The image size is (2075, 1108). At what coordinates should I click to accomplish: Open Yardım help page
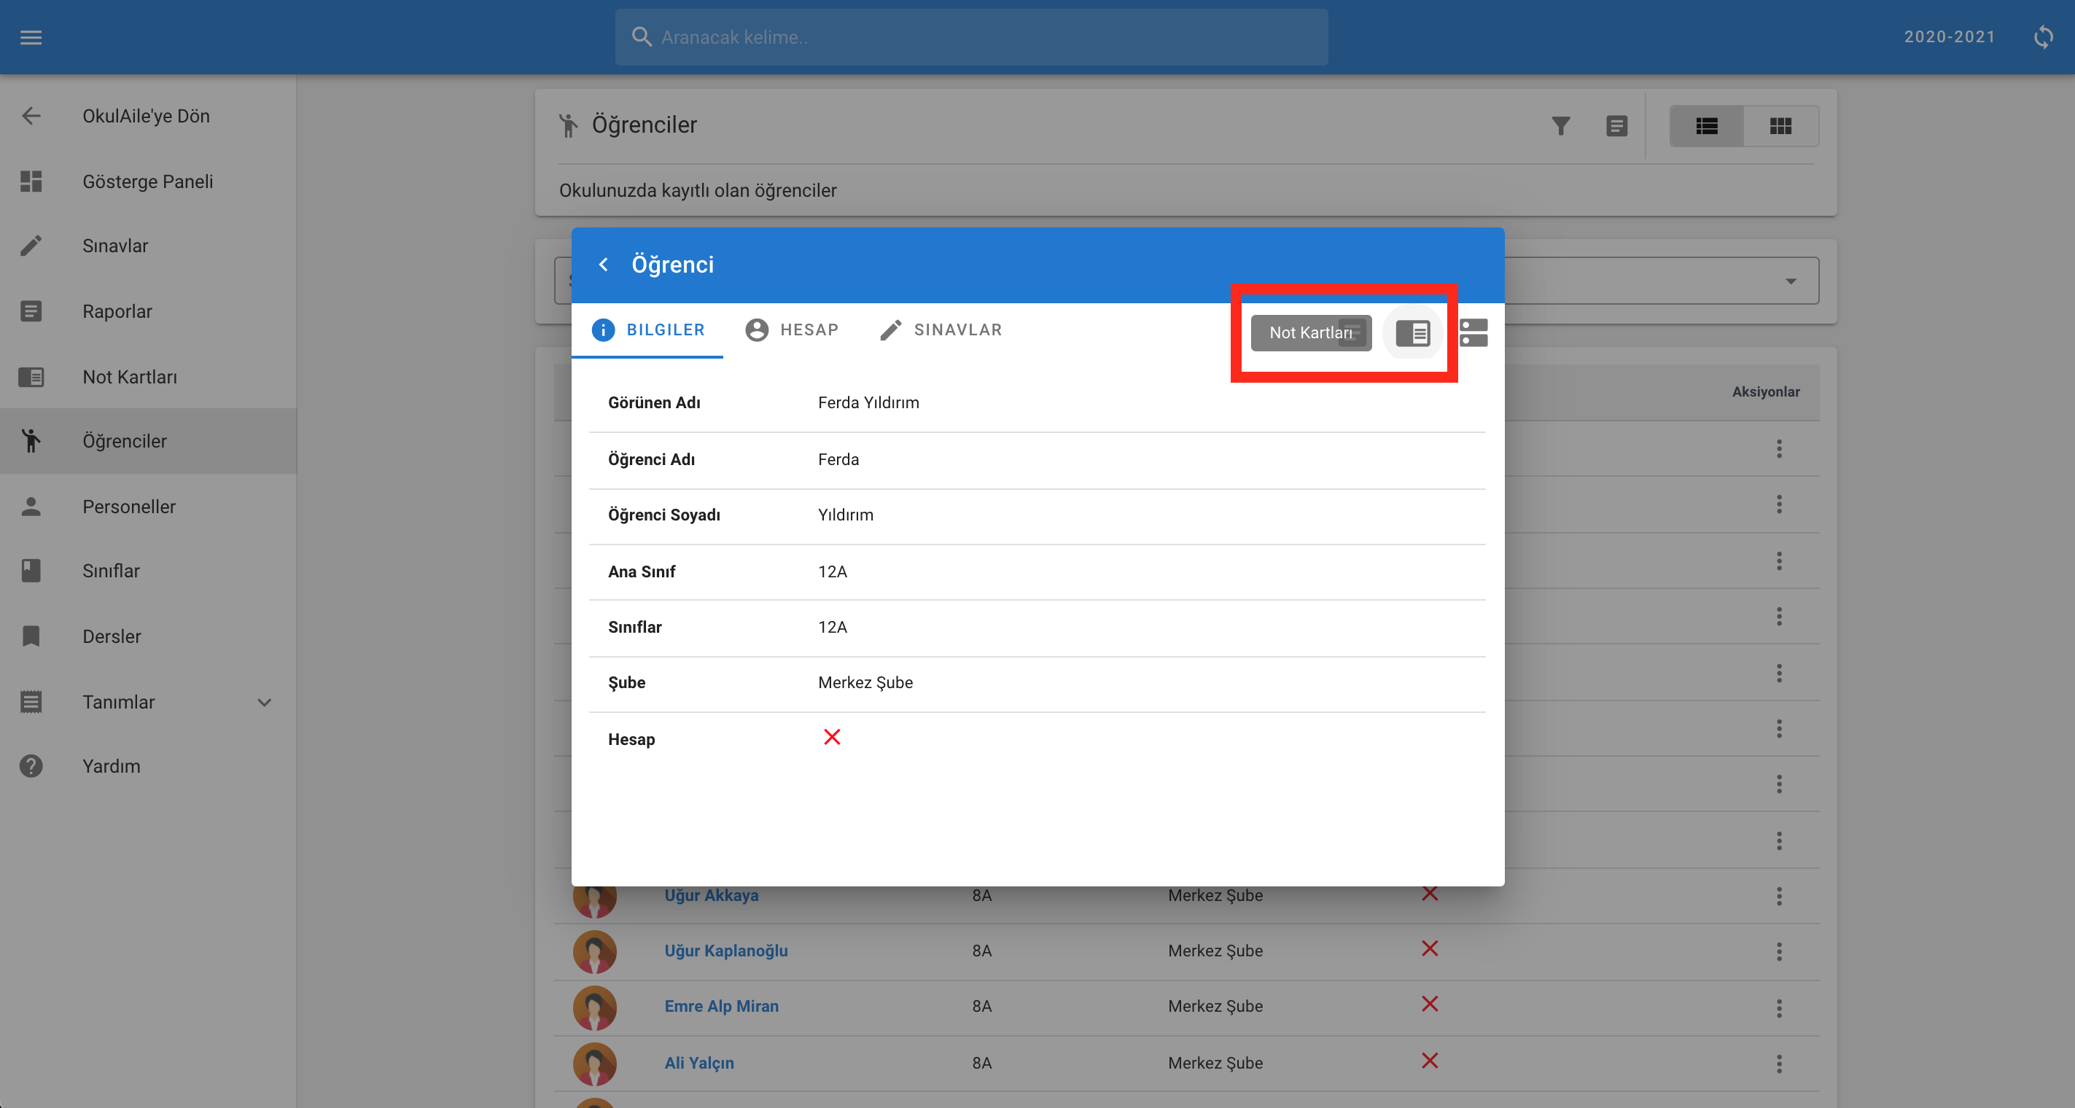[148, 766]
